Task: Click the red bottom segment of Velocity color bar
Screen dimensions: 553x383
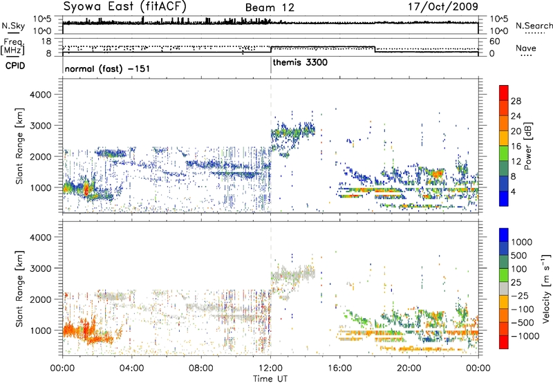Action: 504,342
